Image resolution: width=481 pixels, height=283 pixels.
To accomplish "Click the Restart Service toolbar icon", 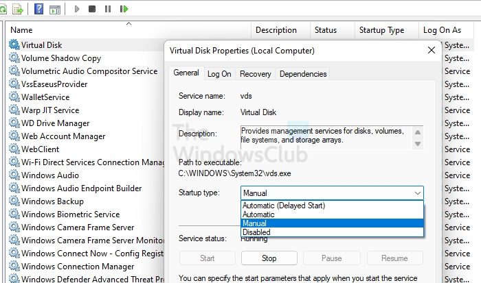I will 124,9.
